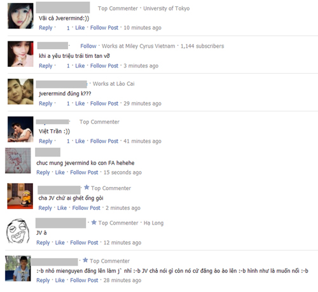Like the 'khi a yêu triệu trái tim' comment
Viewport: 318px width, 292px height.
80,66
